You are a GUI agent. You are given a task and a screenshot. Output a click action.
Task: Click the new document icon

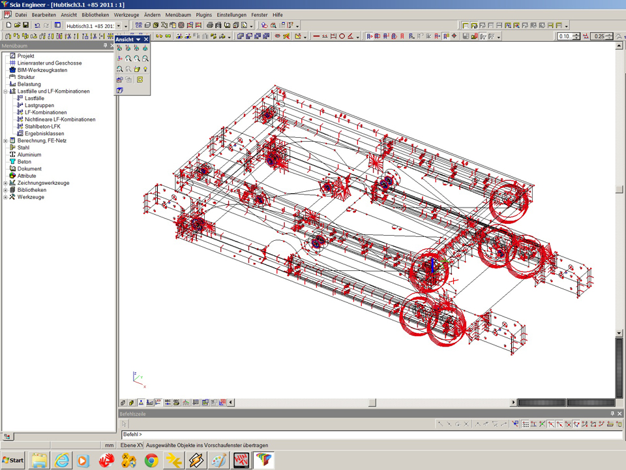8,25
